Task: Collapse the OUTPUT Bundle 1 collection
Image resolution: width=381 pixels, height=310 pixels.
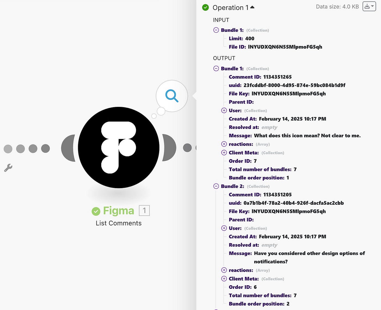Action: [x=216, y=69]
